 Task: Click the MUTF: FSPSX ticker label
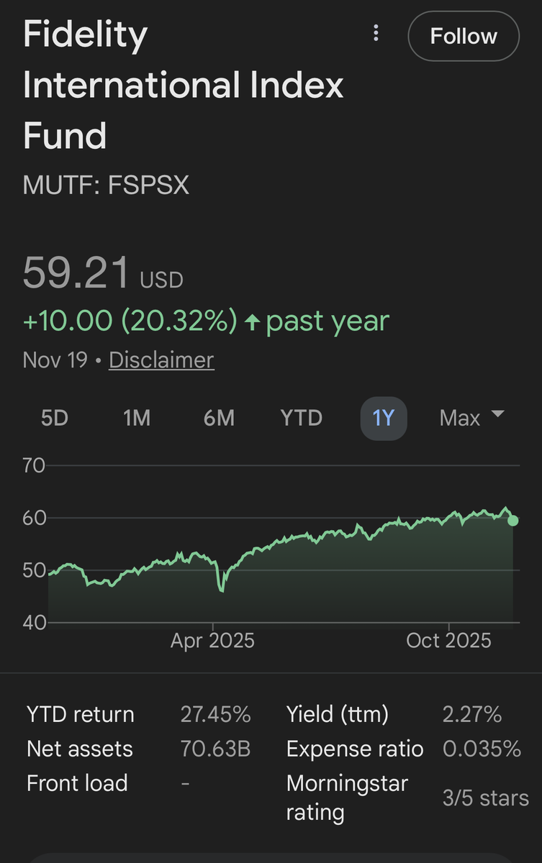point(106,186)
